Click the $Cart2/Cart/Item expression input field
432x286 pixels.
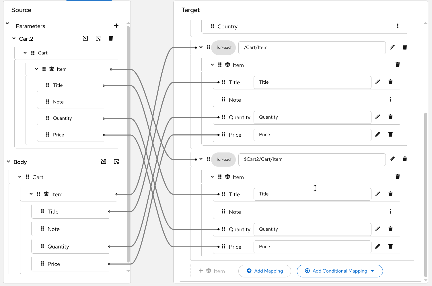[x=312, y=159]
